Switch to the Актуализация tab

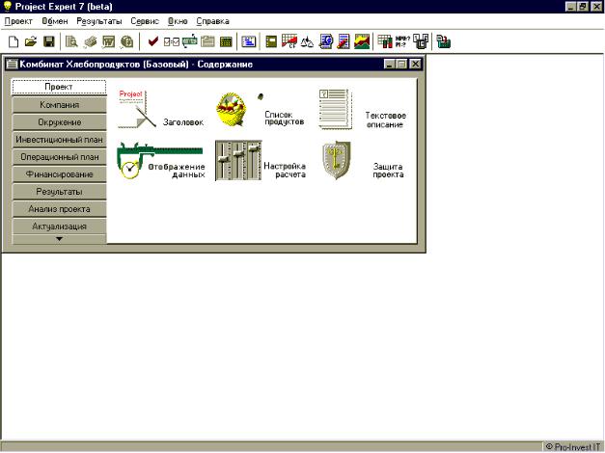pos(59,226)
